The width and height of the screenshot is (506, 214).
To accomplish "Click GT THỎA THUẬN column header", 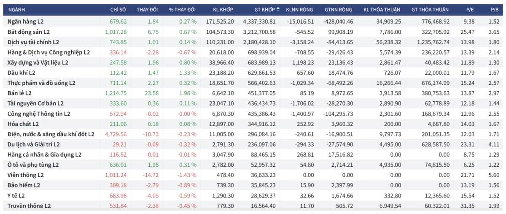I will (x=430, y=9).
